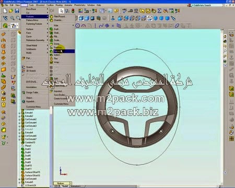Click the spline sketch tool icon
Viewport: 235px width, 188px height.
pyautogui.click(x=101, y=26)
